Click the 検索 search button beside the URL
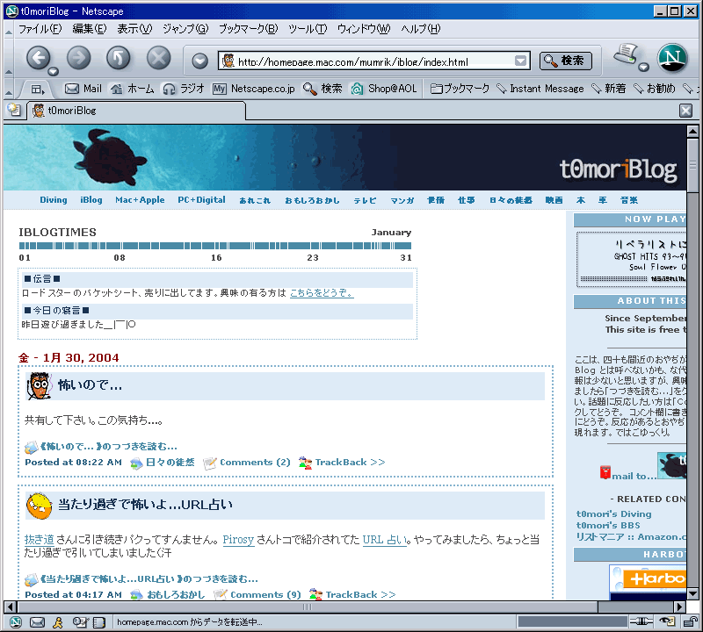703x632 pixels. coord(565,61)
